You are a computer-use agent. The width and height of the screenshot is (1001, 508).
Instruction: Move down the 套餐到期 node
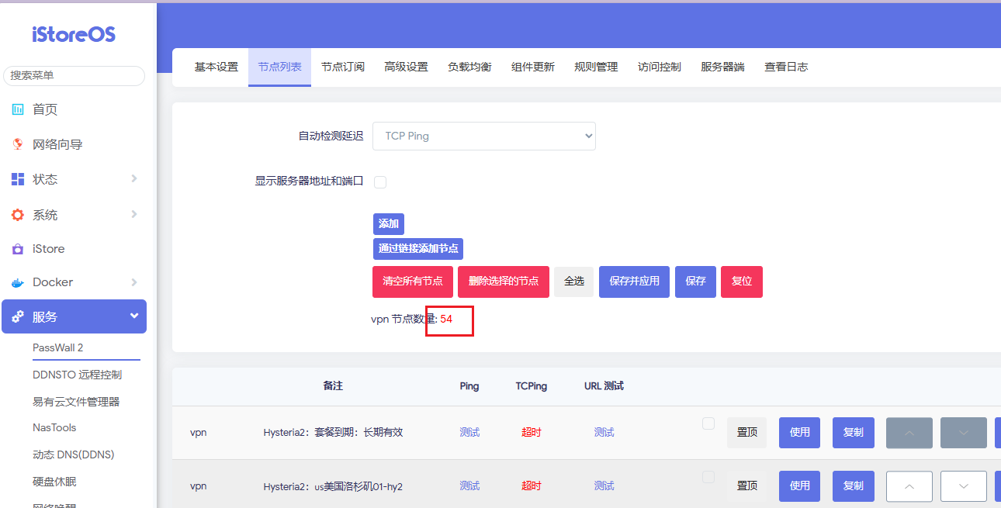tap(964, 433)
